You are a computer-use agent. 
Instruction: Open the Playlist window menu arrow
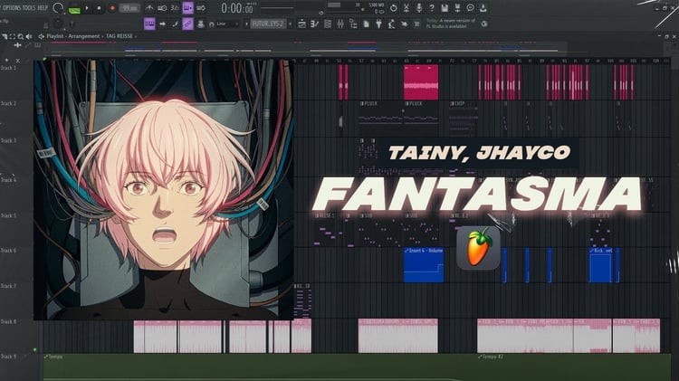click(x=5, y=36)
